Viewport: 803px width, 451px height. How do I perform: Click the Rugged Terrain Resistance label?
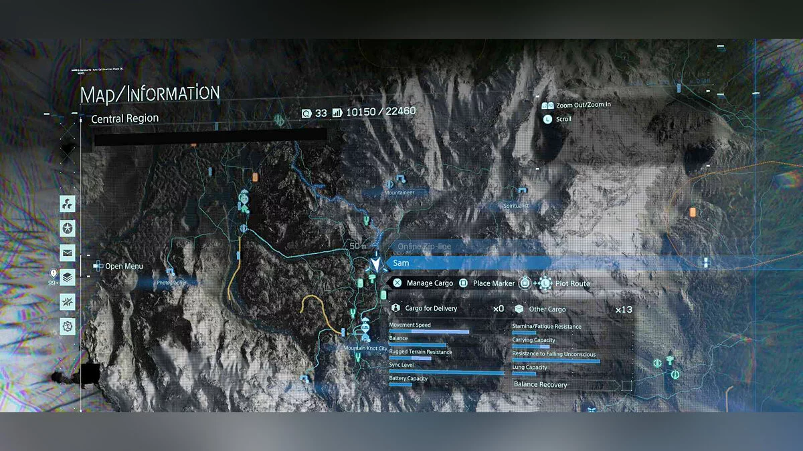(x=421, y=352)
